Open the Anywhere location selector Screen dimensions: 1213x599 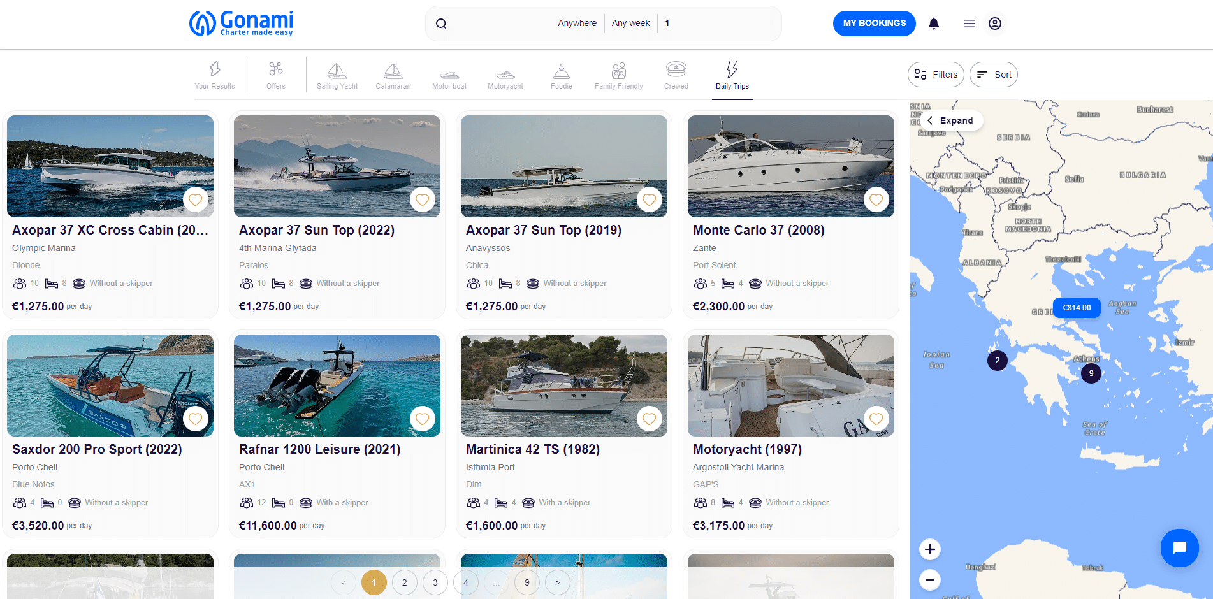[577, 24]
